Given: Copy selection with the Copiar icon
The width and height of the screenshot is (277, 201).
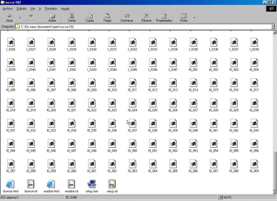Looking at the screenshot, I should [90, 18].
